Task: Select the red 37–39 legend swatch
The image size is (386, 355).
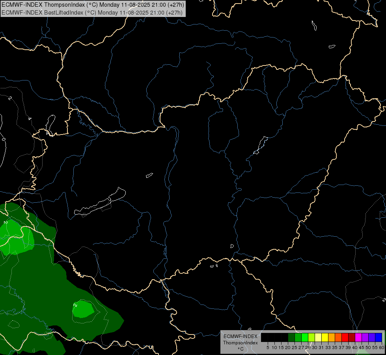Action: 345,337
